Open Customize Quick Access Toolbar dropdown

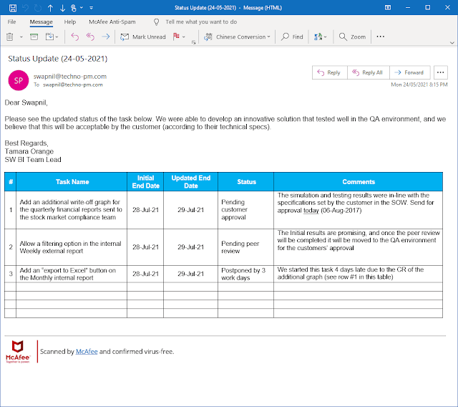click(x=91, y=8)
